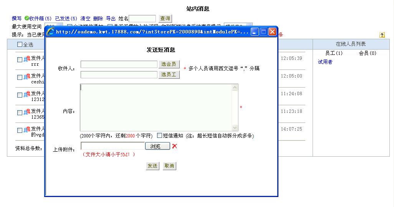
Task: Check the 12312 message checkbox
Action: coord(20,95)
